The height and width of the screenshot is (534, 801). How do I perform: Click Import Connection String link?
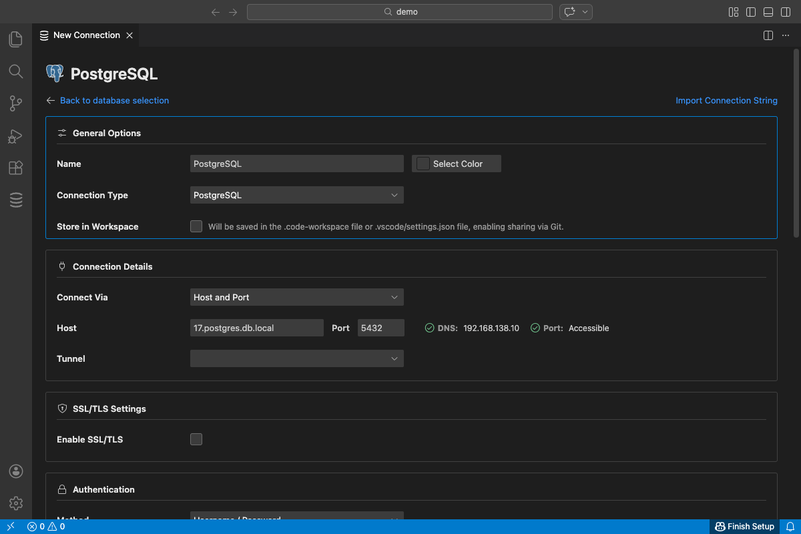pyautogui.click(x=726, y=101)
